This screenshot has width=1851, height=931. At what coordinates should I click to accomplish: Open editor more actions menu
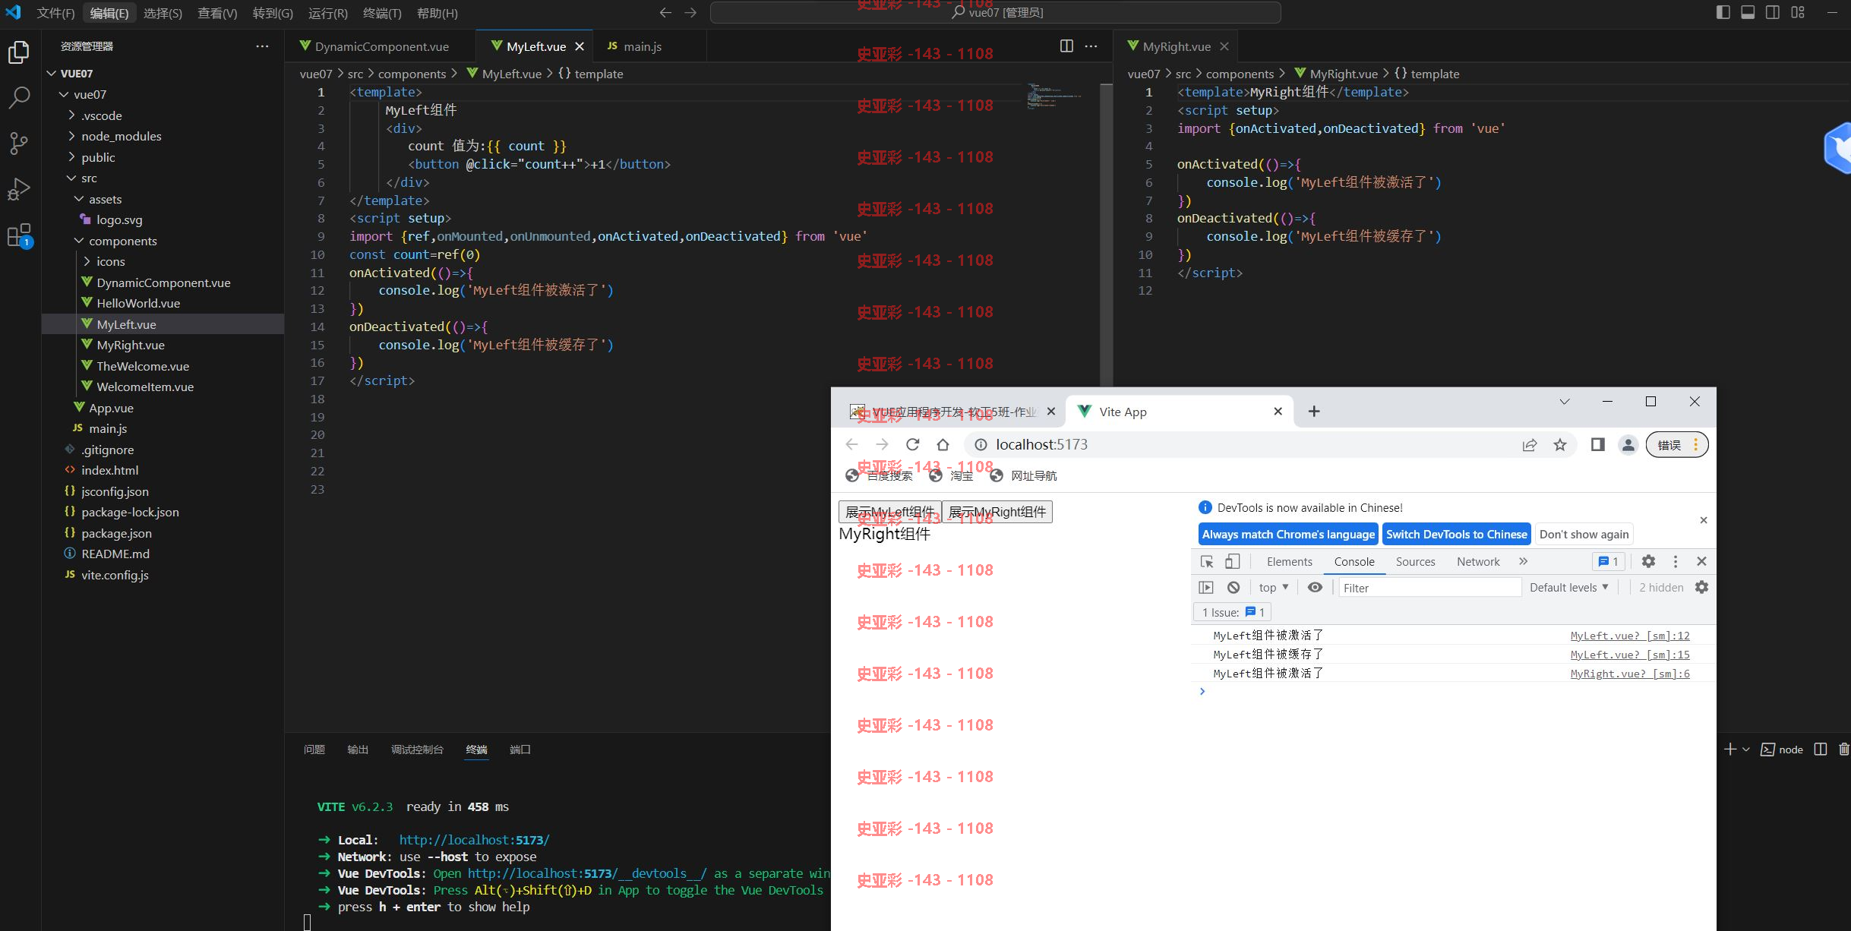(x=1091, y=46)
